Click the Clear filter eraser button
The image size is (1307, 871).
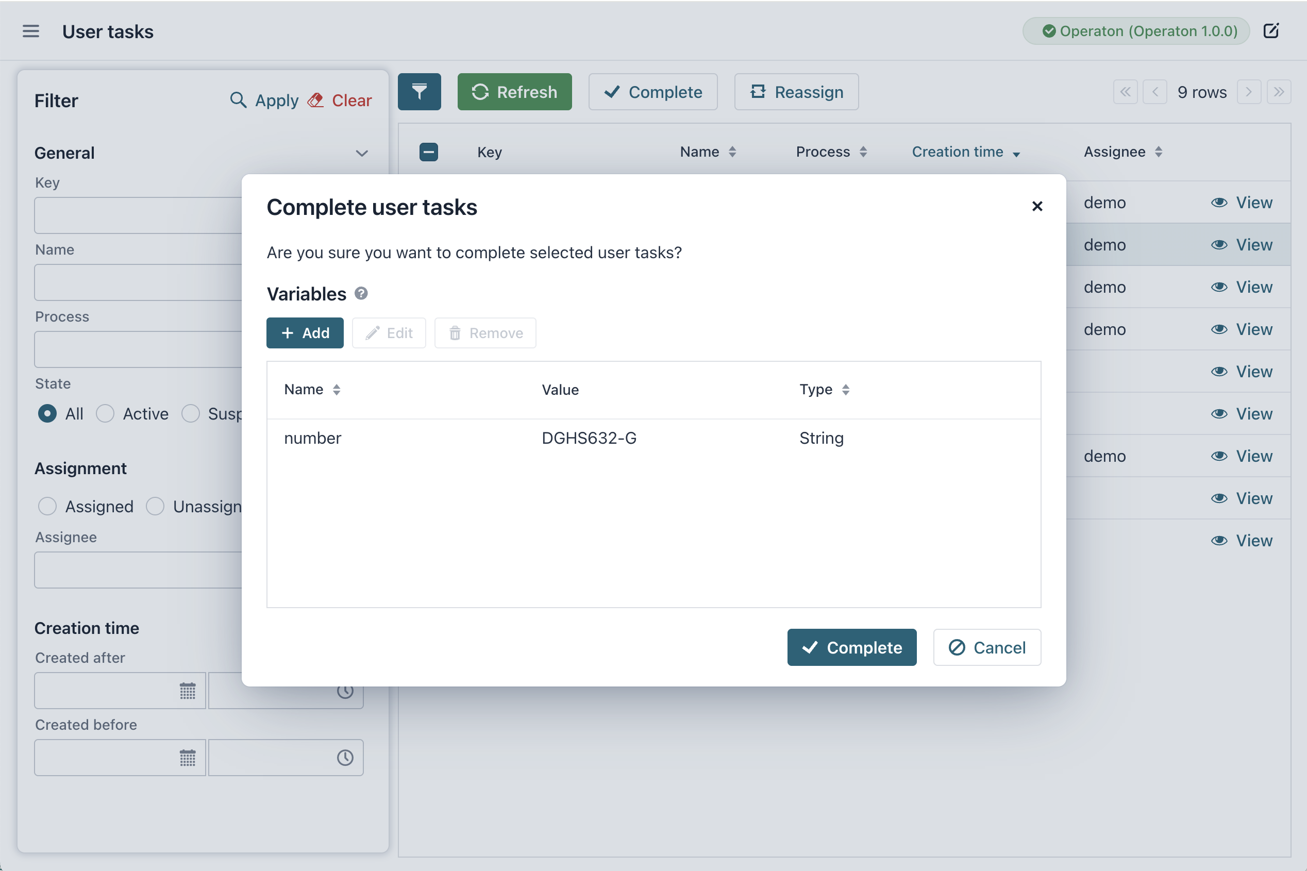click(x=340, y=100)
